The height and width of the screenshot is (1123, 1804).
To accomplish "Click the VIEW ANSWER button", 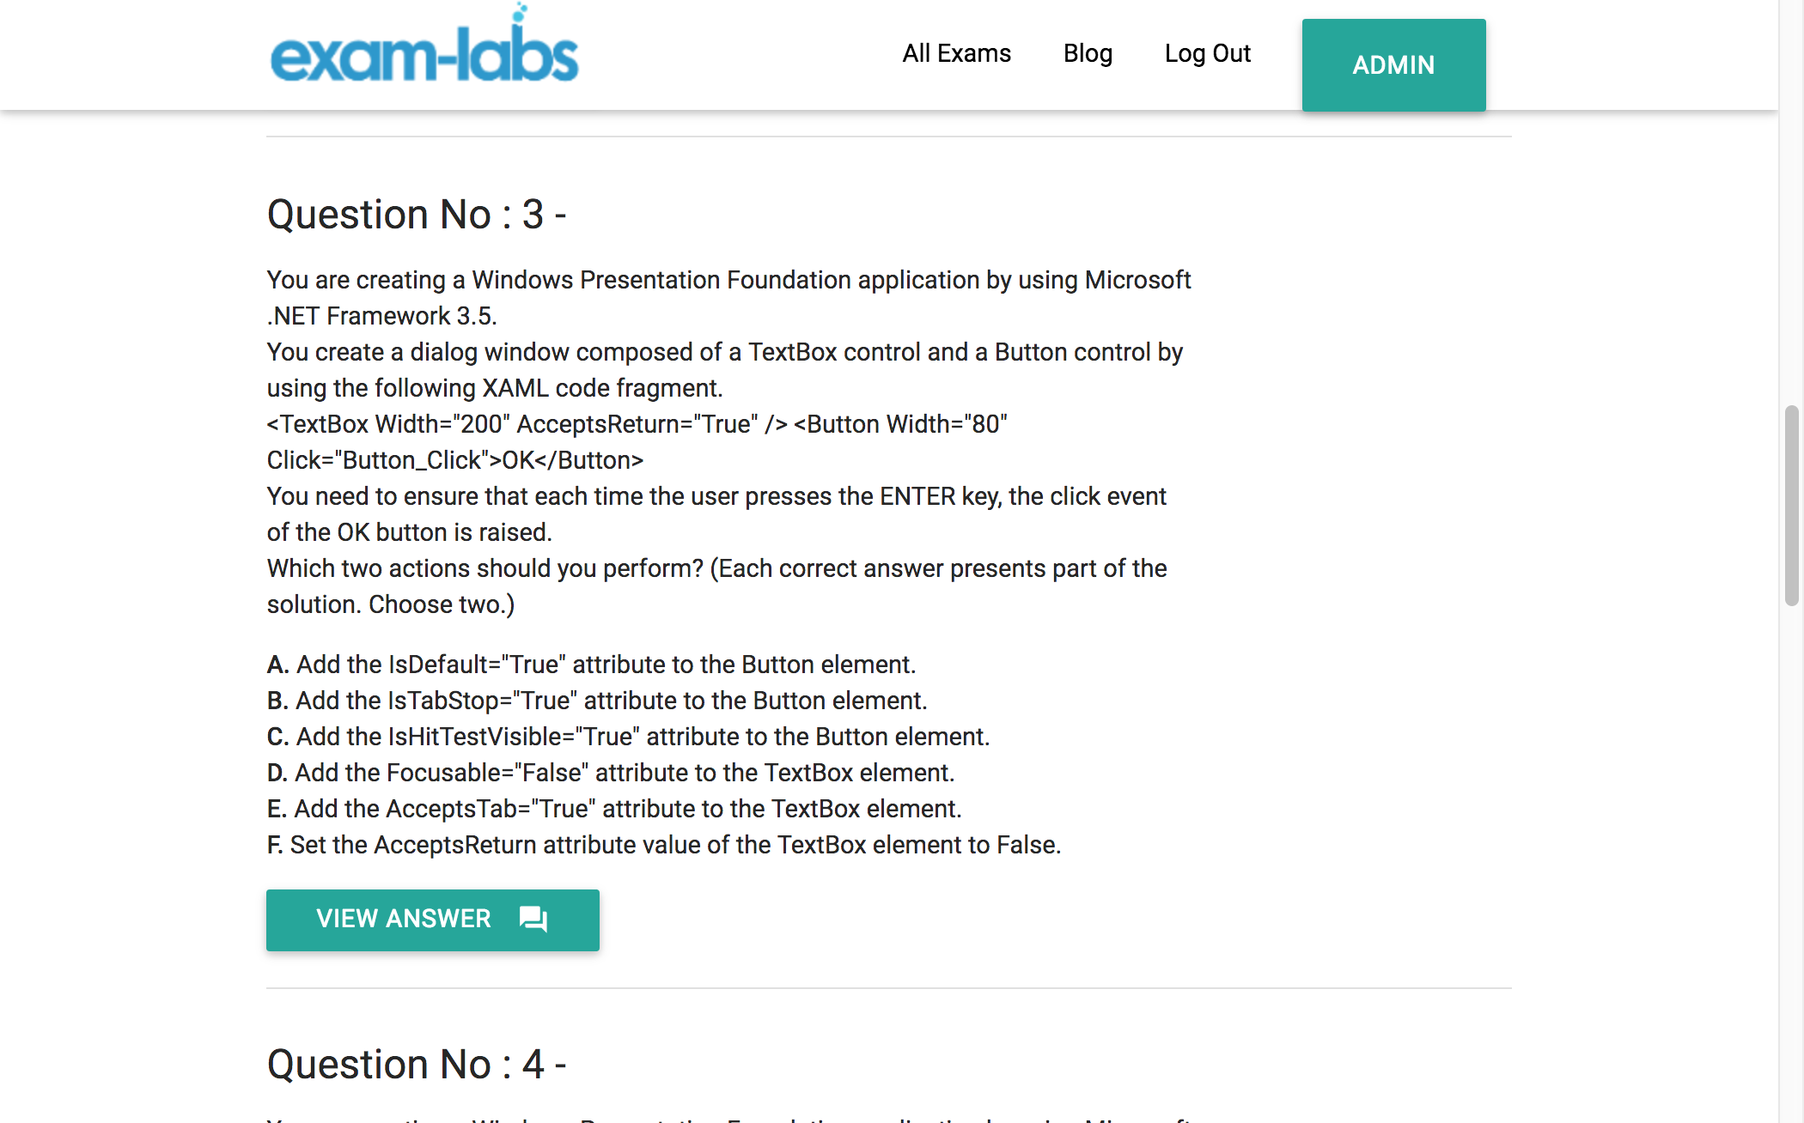I will [x=433, y=920].
